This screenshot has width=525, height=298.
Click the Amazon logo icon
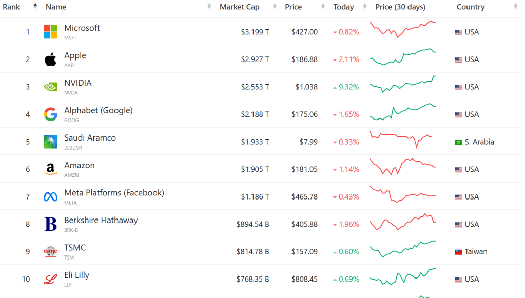[50, 169]
